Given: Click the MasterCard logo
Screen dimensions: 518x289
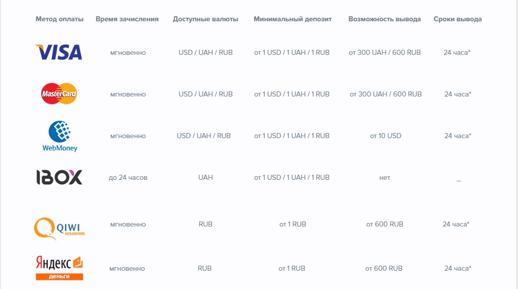Looking at the screenshot, I should coord(59,94).
